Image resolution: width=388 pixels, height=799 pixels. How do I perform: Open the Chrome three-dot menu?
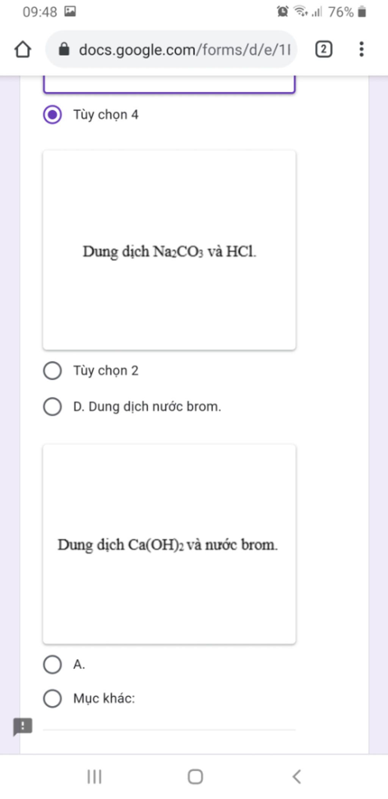[361, 49]
